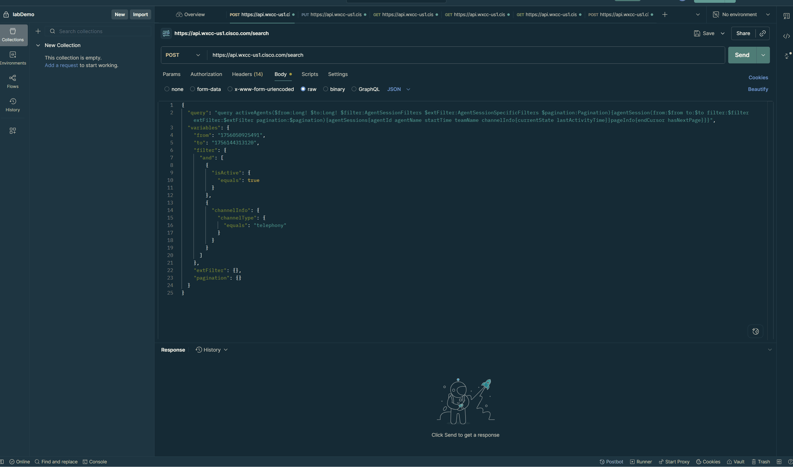The width and height of the screenshot is (793, 467).
Task: Collapse the Response pane with the chevron
Action: click(770, 350)
